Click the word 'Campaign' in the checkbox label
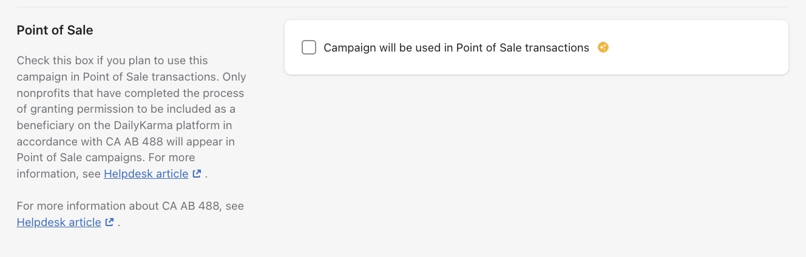The image size is (806, 257). click(350, 47)
